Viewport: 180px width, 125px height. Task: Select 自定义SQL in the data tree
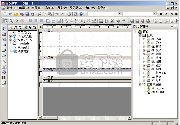pos(24,33)
